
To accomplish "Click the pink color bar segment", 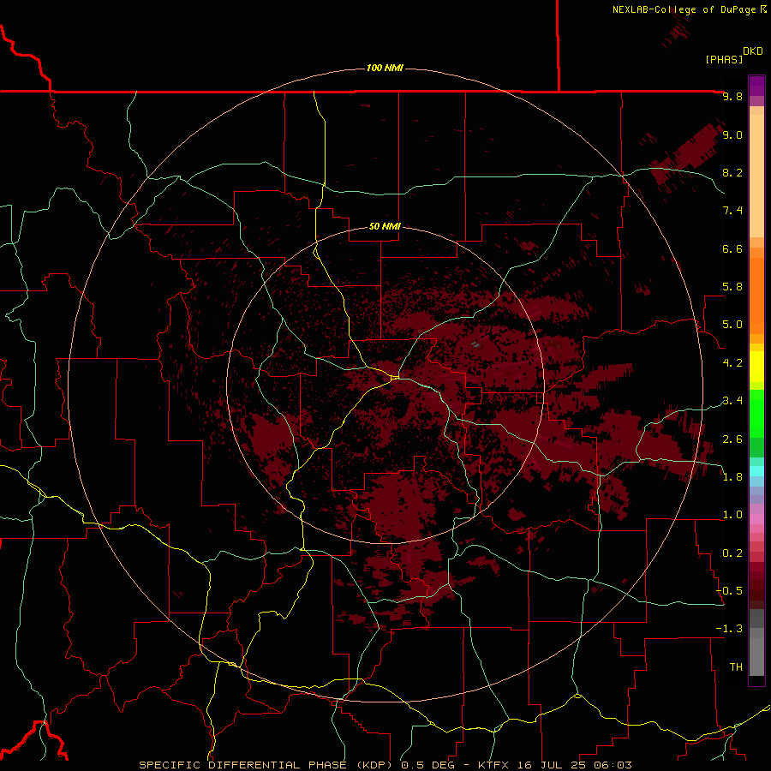I will click(756, 519).
